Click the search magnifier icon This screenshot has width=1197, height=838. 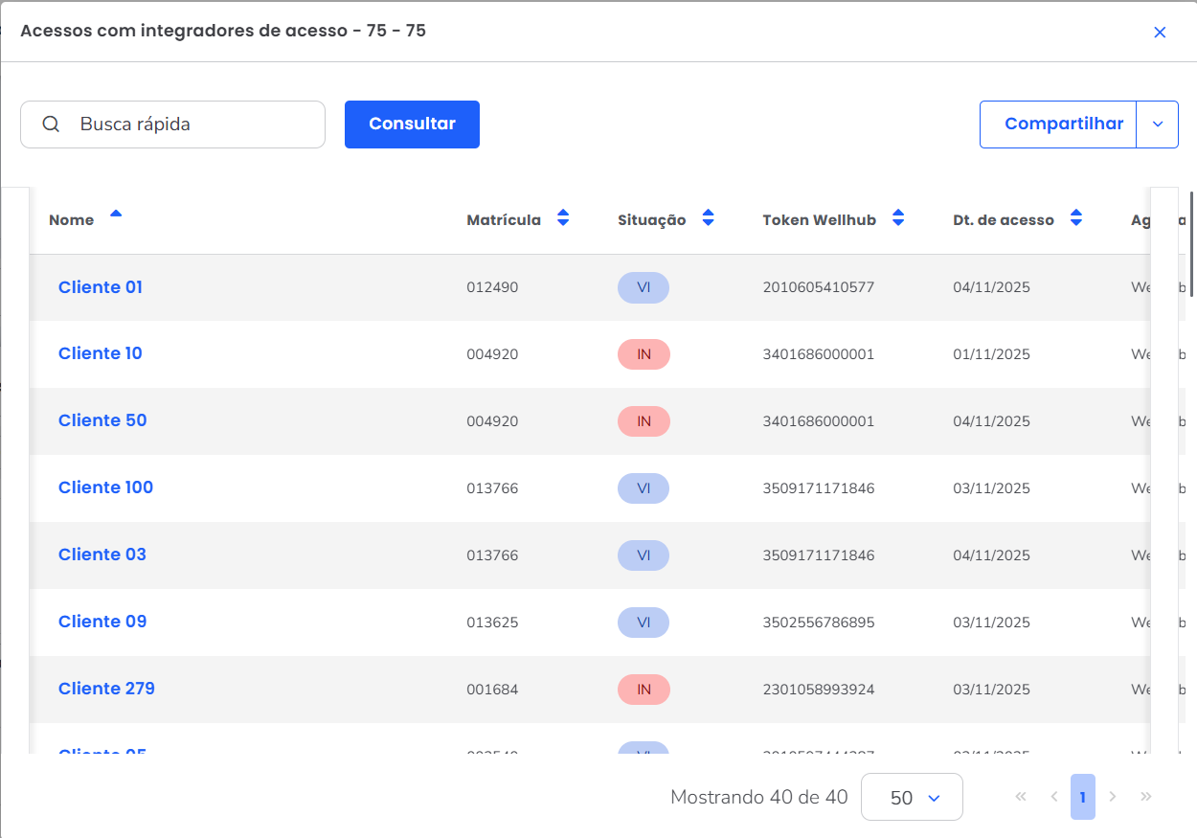[x=52, y=125]
